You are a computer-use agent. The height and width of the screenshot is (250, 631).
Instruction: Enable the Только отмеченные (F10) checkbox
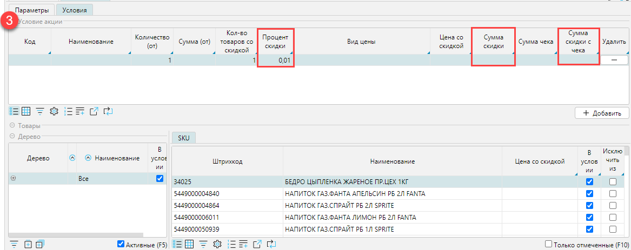(548, 244)
